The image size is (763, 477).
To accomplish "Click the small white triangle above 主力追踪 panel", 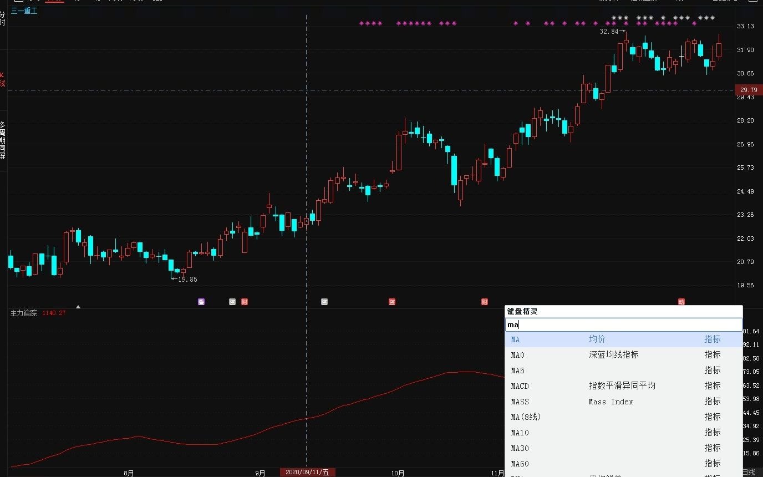I will click(x=78, y=307).
